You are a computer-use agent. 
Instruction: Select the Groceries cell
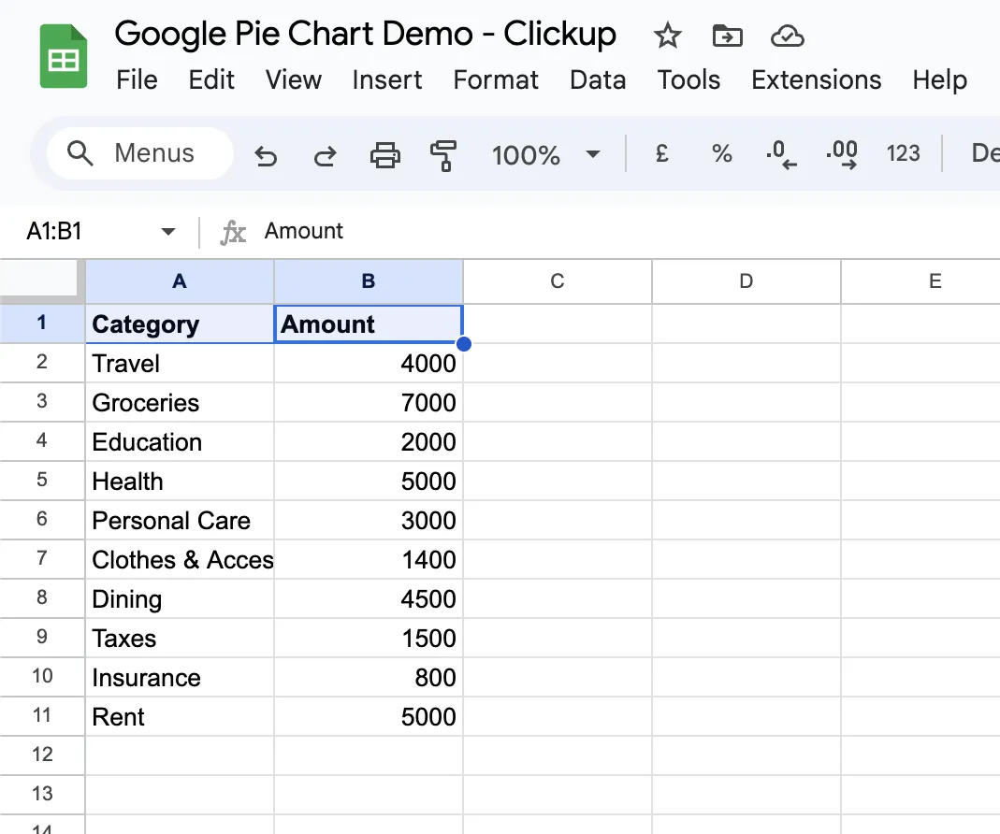tap(180, 402)
